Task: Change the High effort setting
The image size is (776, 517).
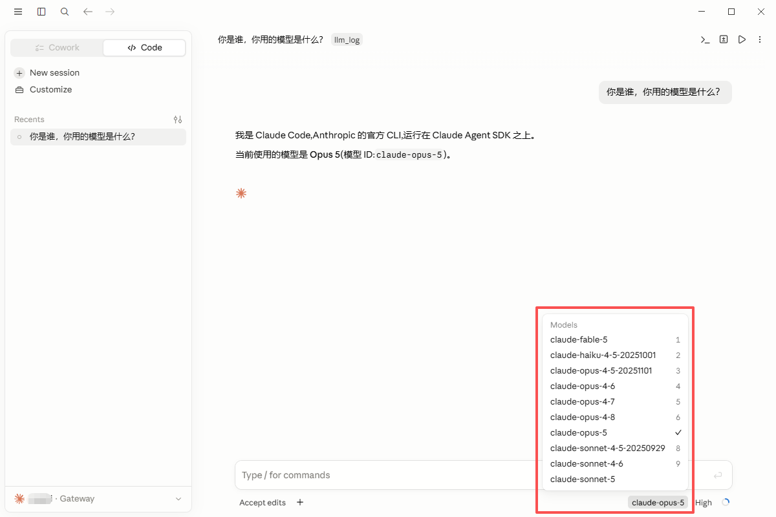Action: [x=704, y=502]
